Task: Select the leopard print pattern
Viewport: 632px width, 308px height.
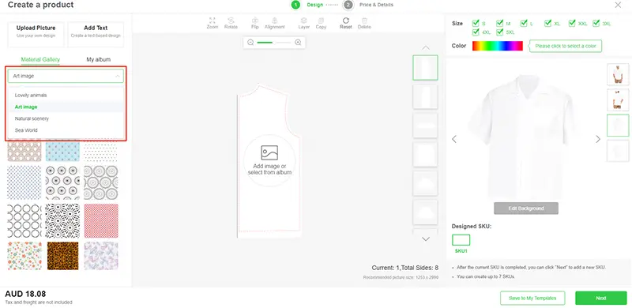Action: click(x=63, y=256)
